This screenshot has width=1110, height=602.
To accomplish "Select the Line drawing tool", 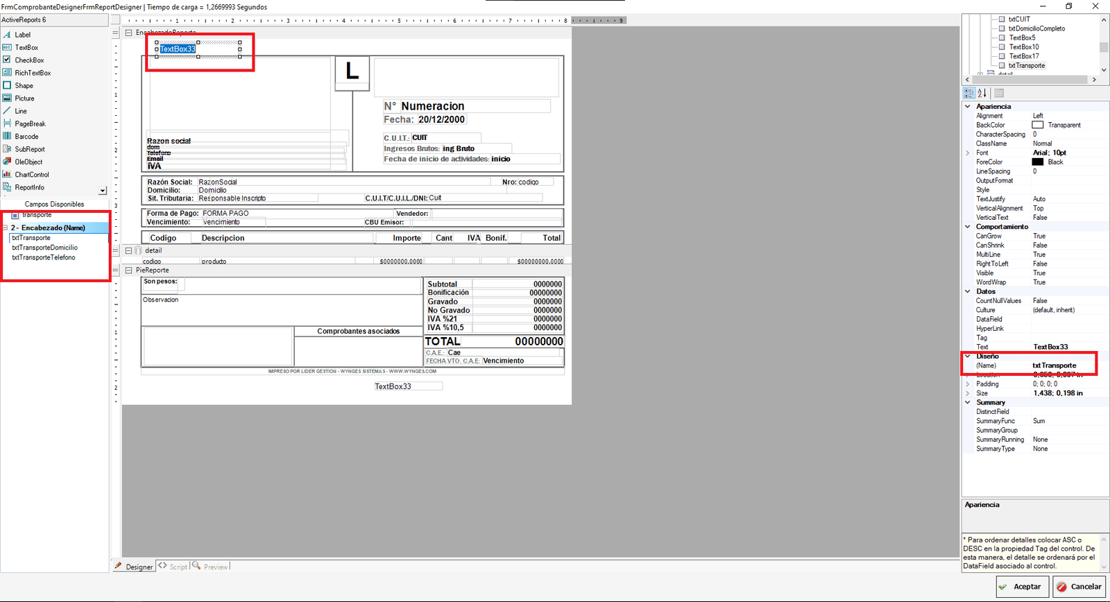I will point(21,111).
